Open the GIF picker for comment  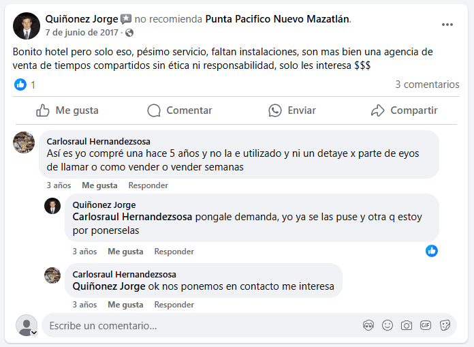426,325
